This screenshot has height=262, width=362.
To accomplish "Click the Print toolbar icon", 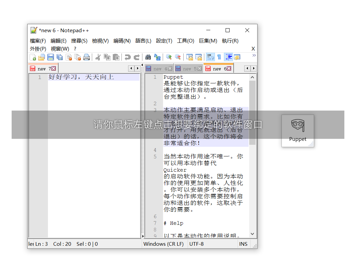I will (87, 57).
